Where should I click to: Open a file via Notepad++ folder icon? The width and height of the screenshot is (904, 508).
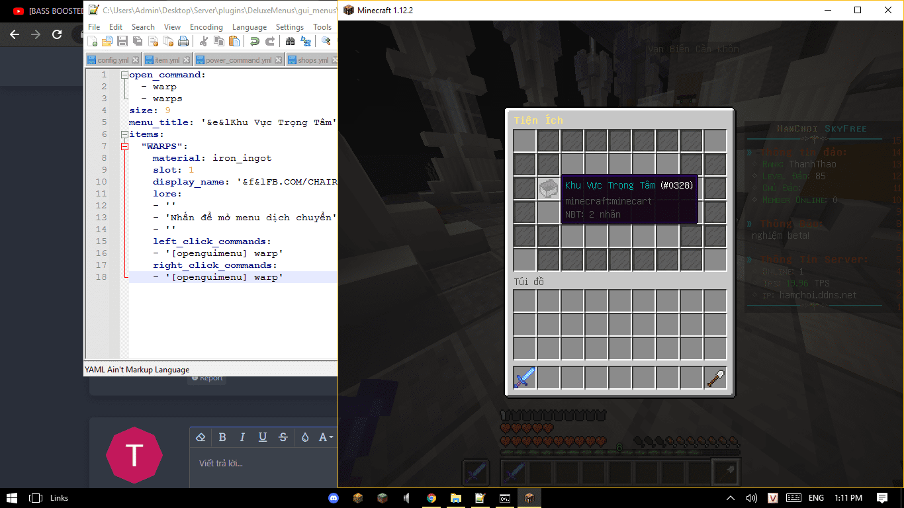click(x=107, y=42)
